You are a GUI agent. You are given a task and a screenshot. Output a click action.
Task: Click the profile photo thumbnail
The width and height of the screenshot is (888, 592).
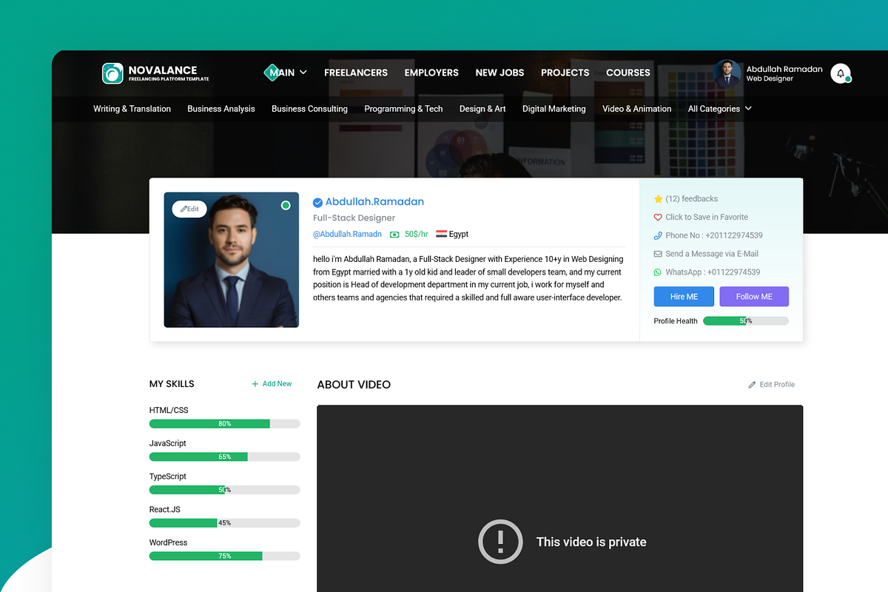232,260
